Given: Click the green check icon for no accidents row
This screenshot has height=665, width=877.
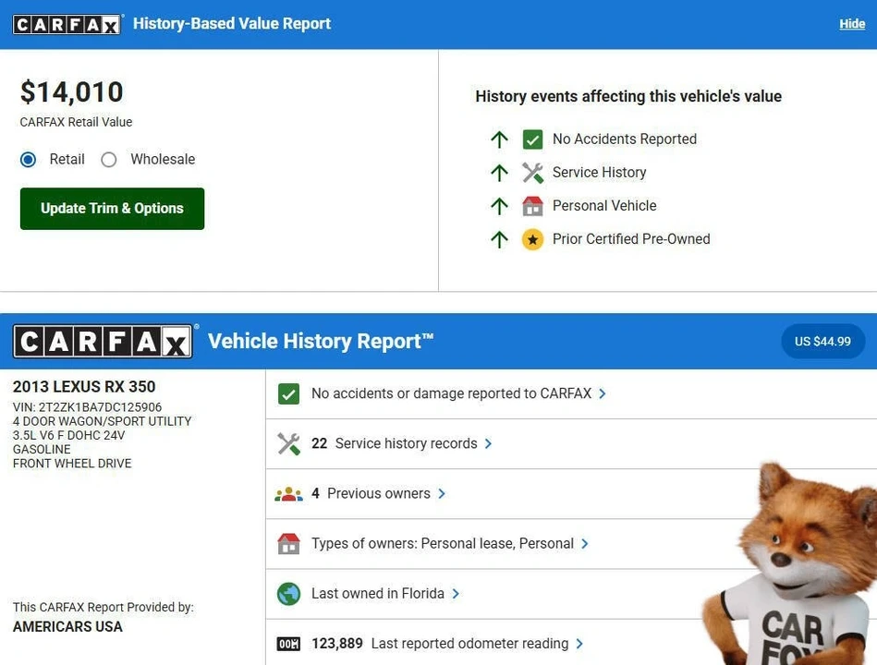Looking at the screenshot, I should pyautogui.click(x=288, y=394).
